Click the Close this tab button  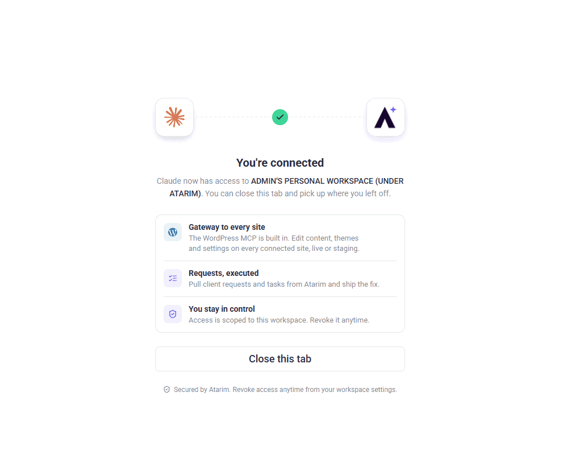pyautogui.click(x=280, y=359)
